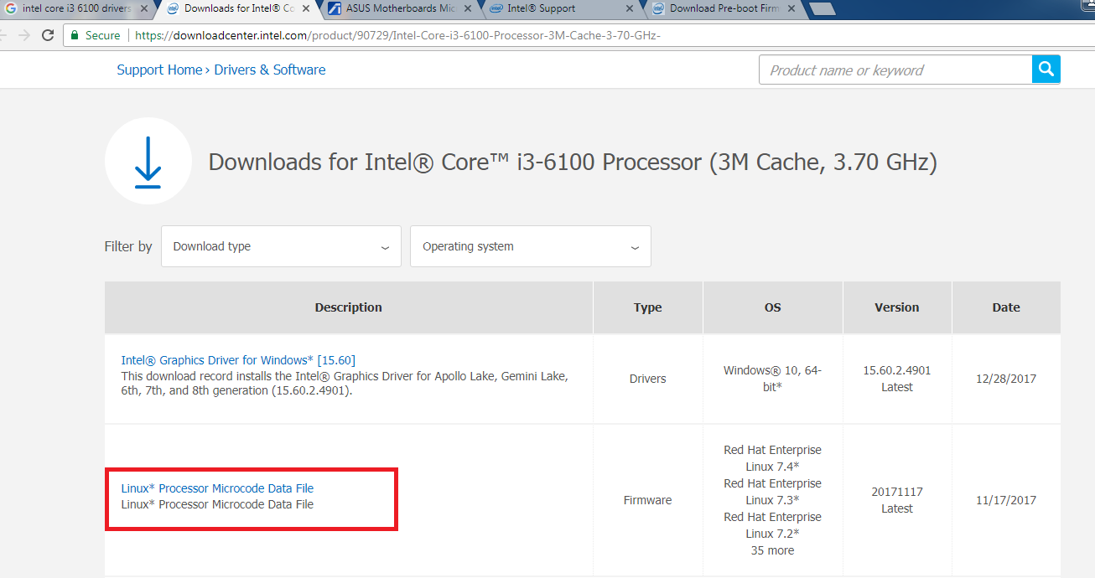Expand the Operating system filter dropdown
The image size is (1095, 578).
click(531, 246)
